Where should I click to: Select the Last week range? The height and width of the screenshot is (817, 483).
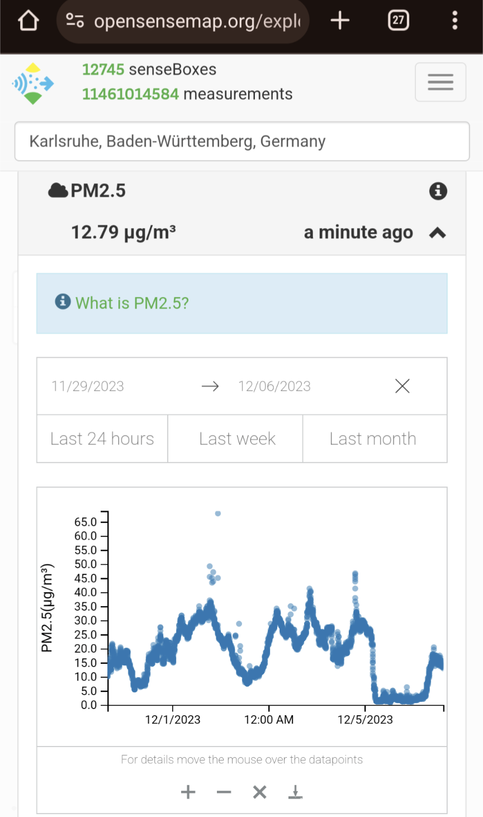237,439
